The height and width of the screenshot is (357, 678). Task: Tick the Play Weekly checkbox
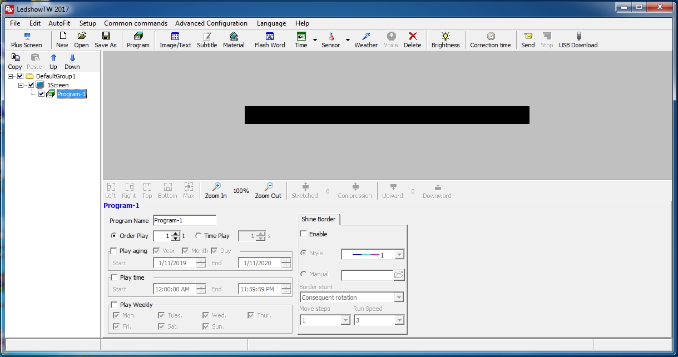coord(114,305)
